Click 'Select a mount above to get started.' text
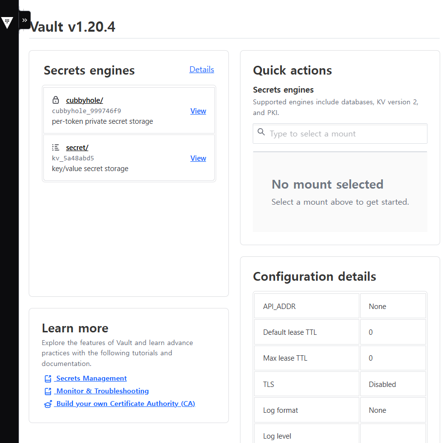Image resolution: width=446 pixels, height=443 pixels. tap(340, 202)
